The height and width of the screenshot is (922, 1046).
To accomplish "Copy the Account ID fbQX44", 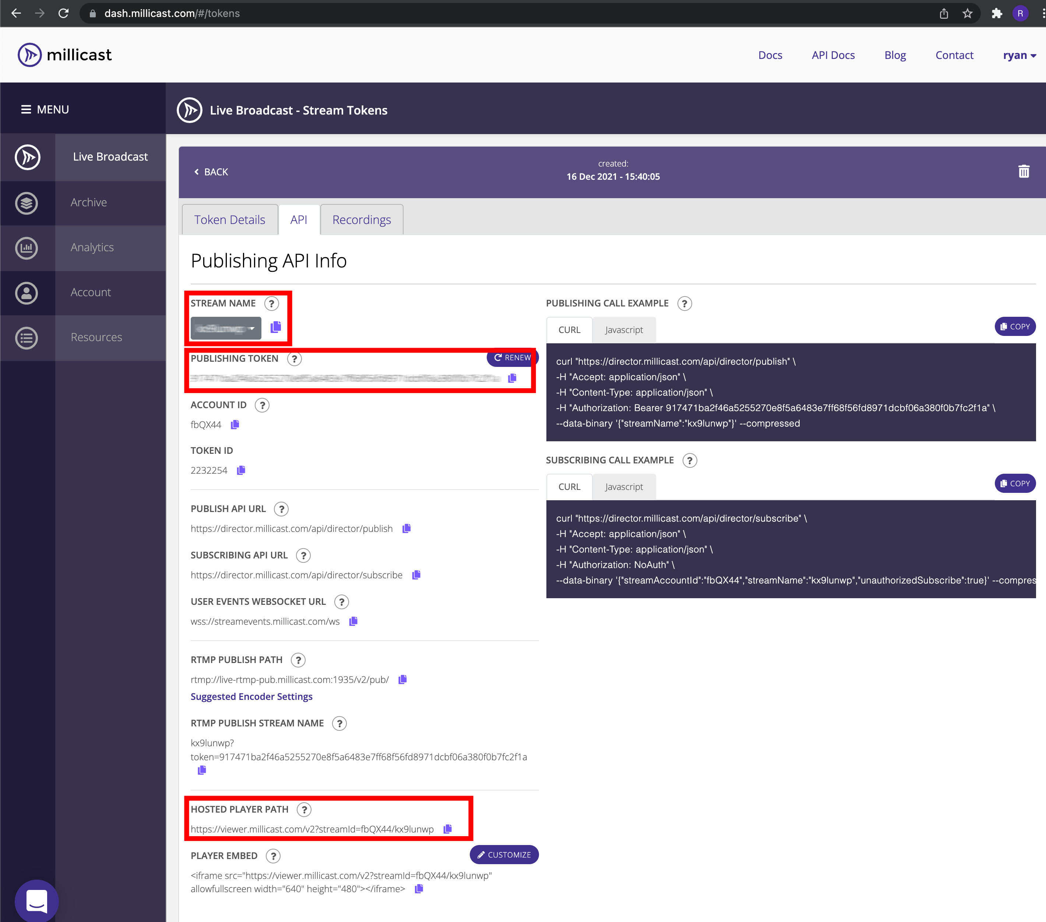I will [235, 424].
